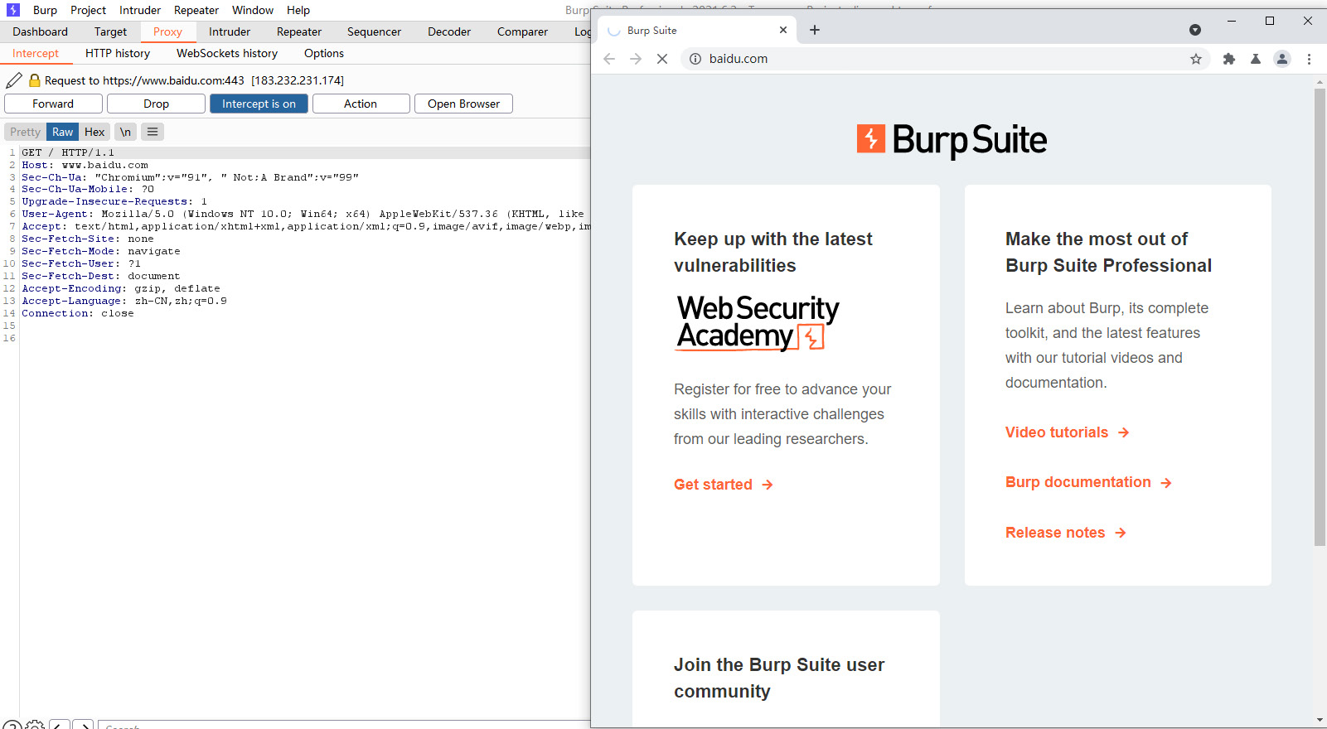Open the Decoder tab
Image resolution: width=1327 pixels, height=729 pixels.
coord(449,31)
